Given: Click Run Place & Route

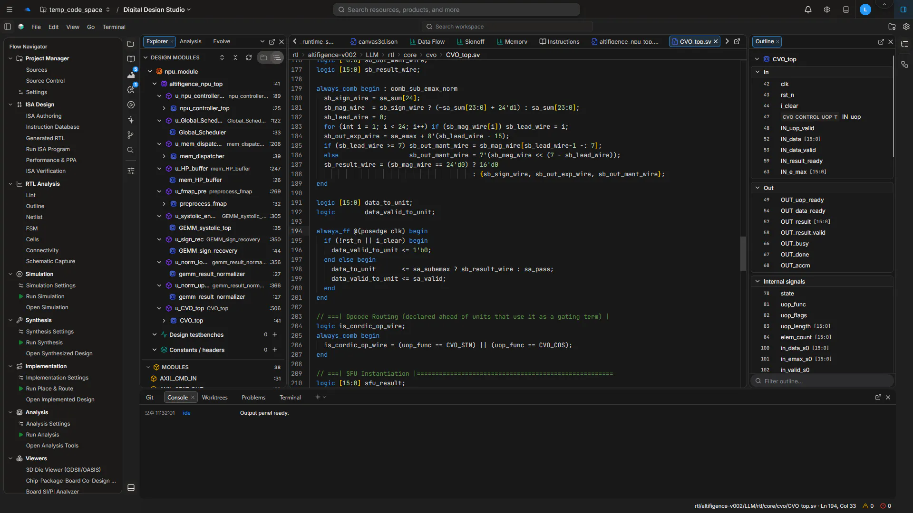Looking at the screenshot, I should tap(49, 389).
